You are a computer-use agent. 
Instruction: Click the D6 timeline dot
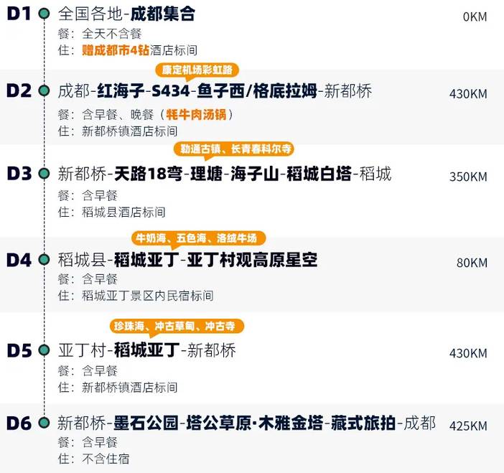pos(44,423)
